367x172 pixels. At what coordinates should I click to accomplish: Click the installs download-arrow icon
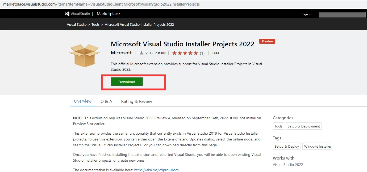tap(142, 53)
